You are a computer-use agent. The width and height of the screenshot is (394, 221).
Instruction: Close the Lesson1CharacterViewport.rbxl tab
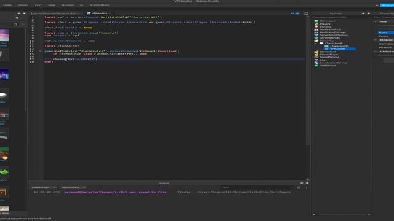(78, 14)
